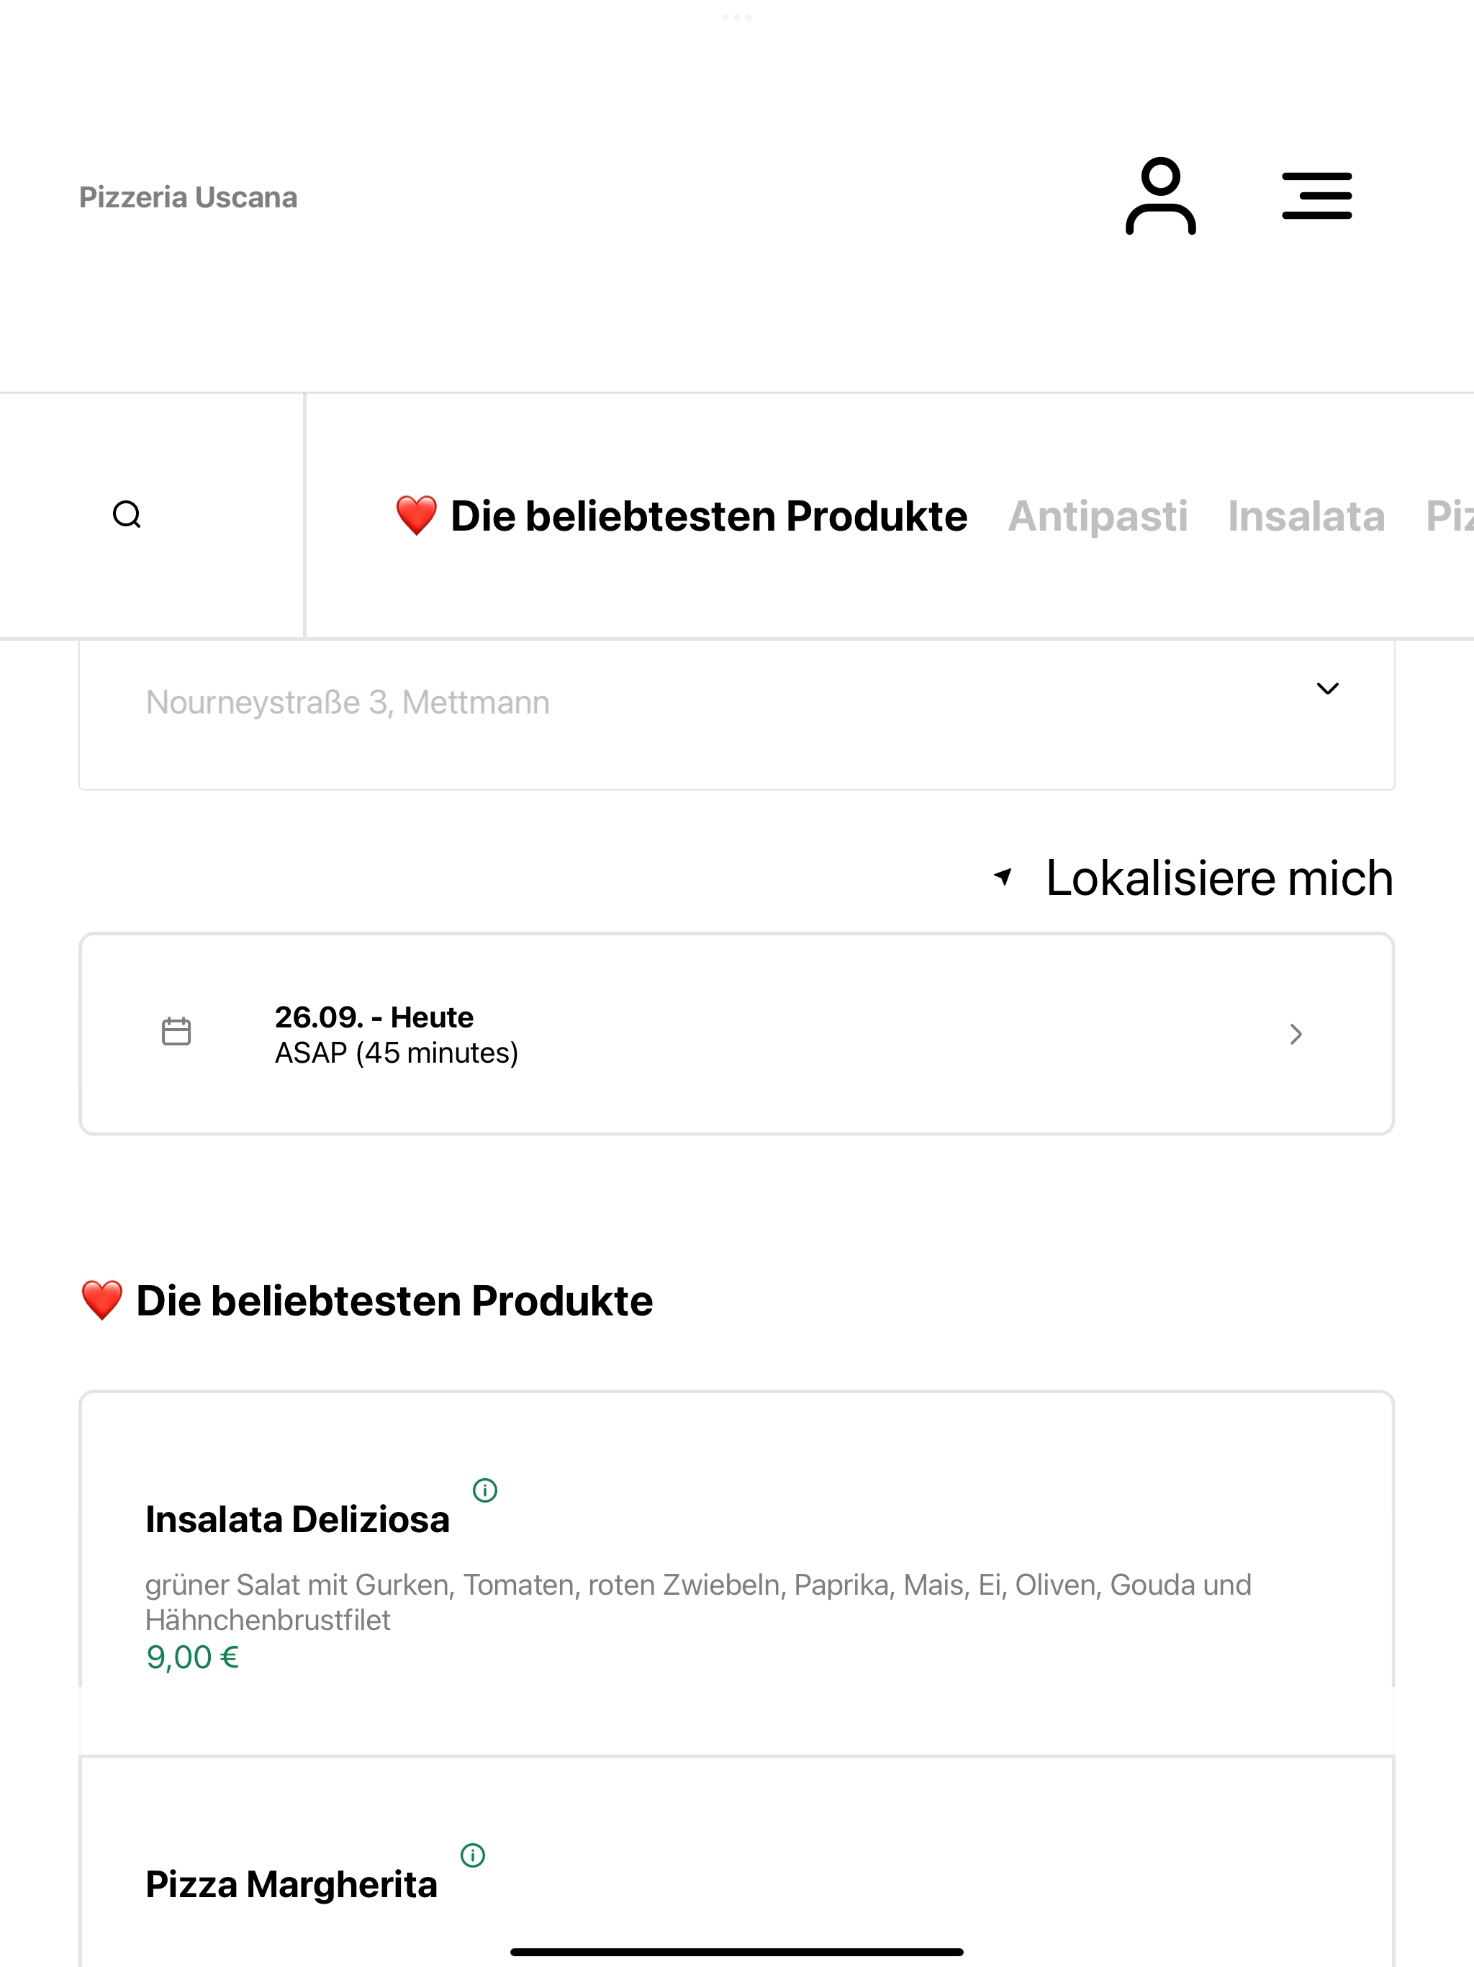The width and height of the screenshot is (1474, 1967).
Task: Click the calendar icon in delivery time card
Action: point(176,1032)
